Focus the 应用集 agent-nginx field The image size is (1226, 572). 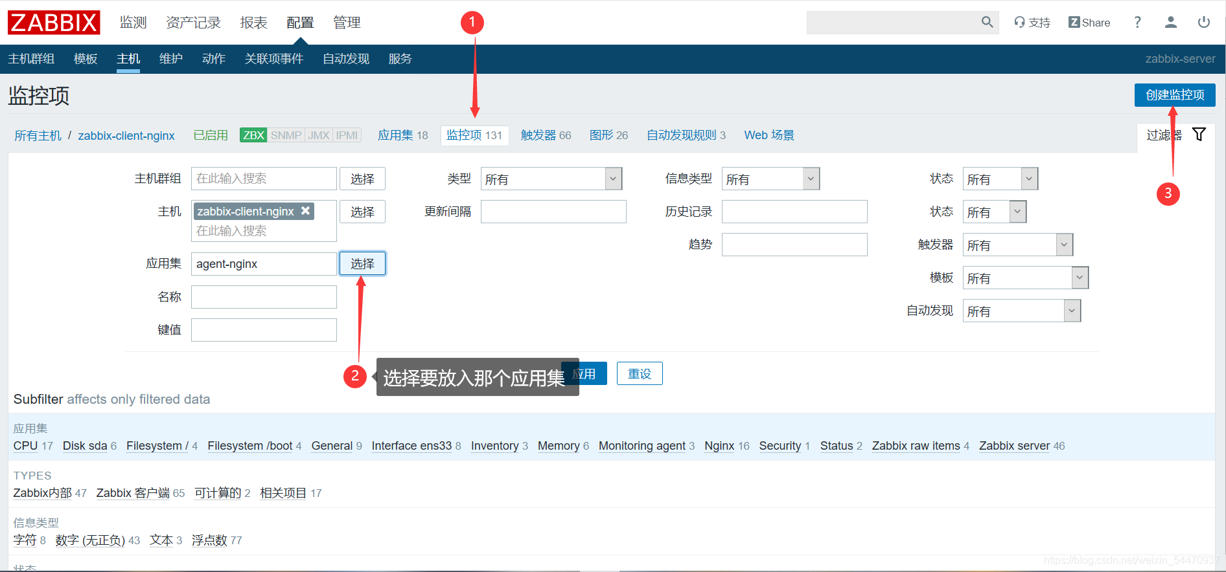[264, 263]
